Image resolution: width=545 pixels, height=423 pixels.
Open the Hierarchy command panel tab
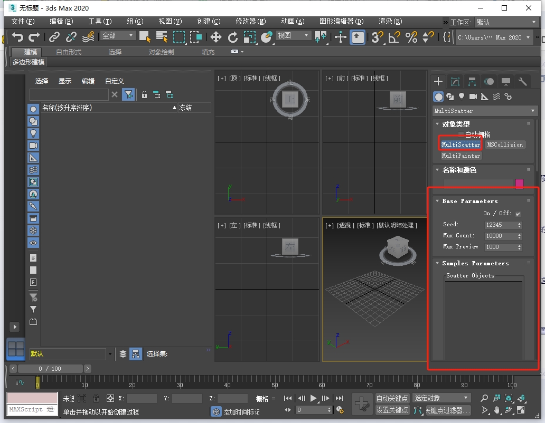click(x=472, y=82)
